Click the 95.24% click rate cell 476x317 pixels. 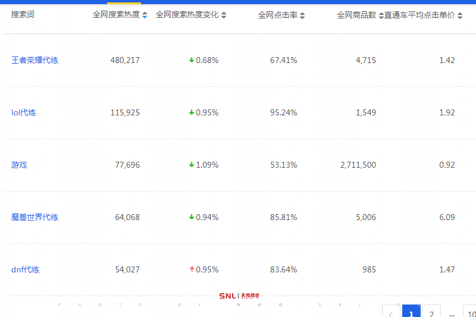pos(284,112)
